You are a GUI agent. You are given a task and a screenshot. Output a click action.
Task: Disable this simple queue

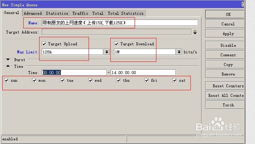(225, 45)
